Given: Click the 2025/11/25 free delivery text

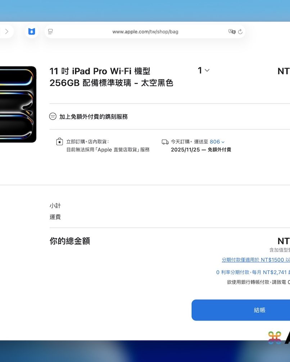Looking at the screenshot, I should (x=201, y=150).
